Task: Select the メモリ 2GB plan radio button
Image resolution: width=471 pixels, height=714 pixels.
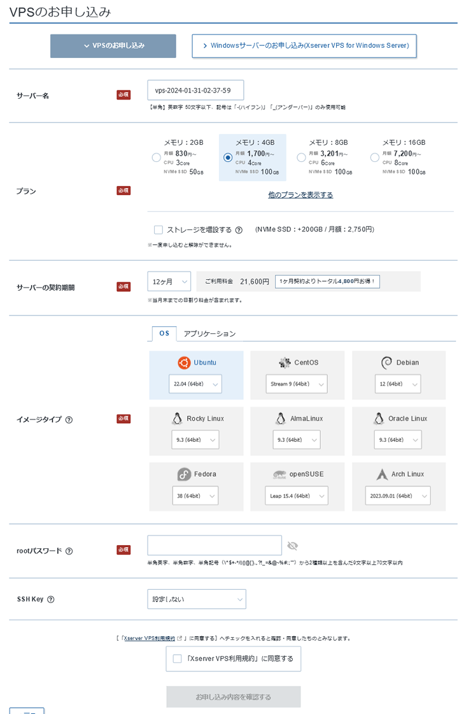Action: point(157,157)
